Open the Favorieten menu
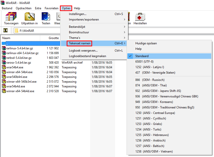 pos(51,8)
